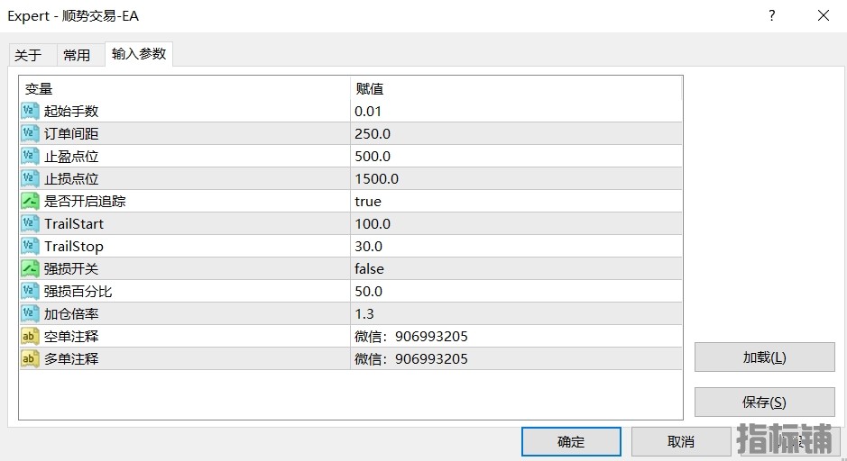Click the 取消 button
The width and height of the screenshot is (847, 461).
pyautogui.click(x=681, y=441)
